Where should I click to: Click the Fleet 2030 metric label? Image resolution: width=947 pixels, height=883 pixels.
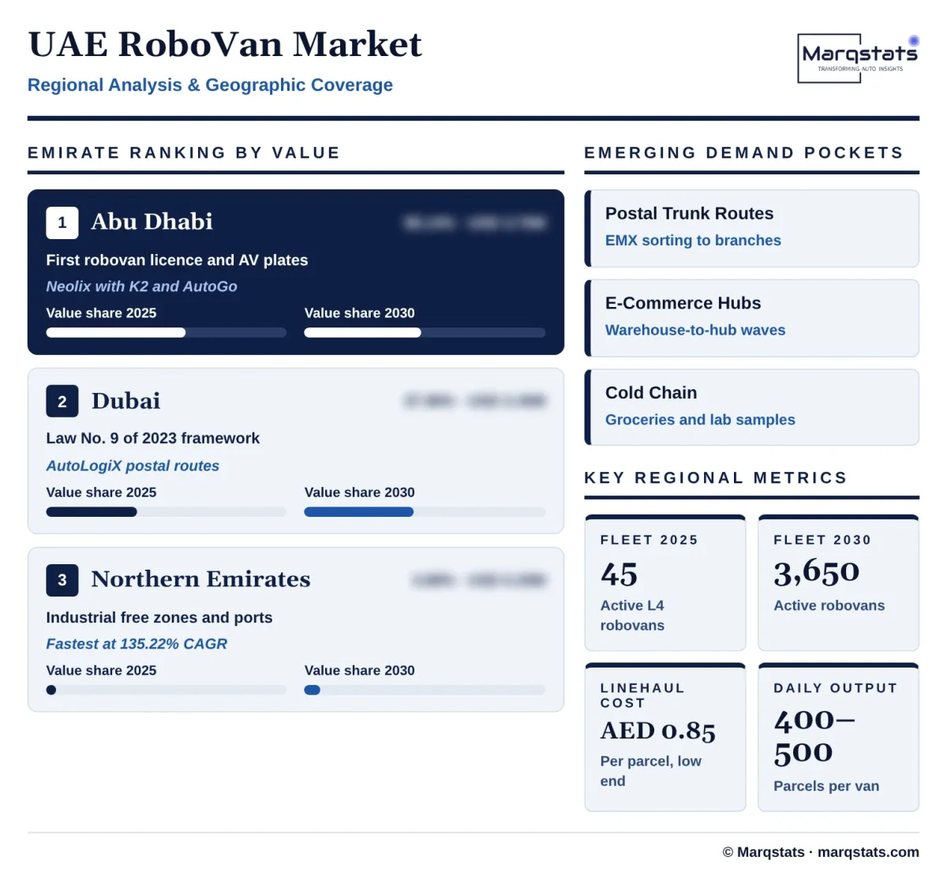coord(822,541)
